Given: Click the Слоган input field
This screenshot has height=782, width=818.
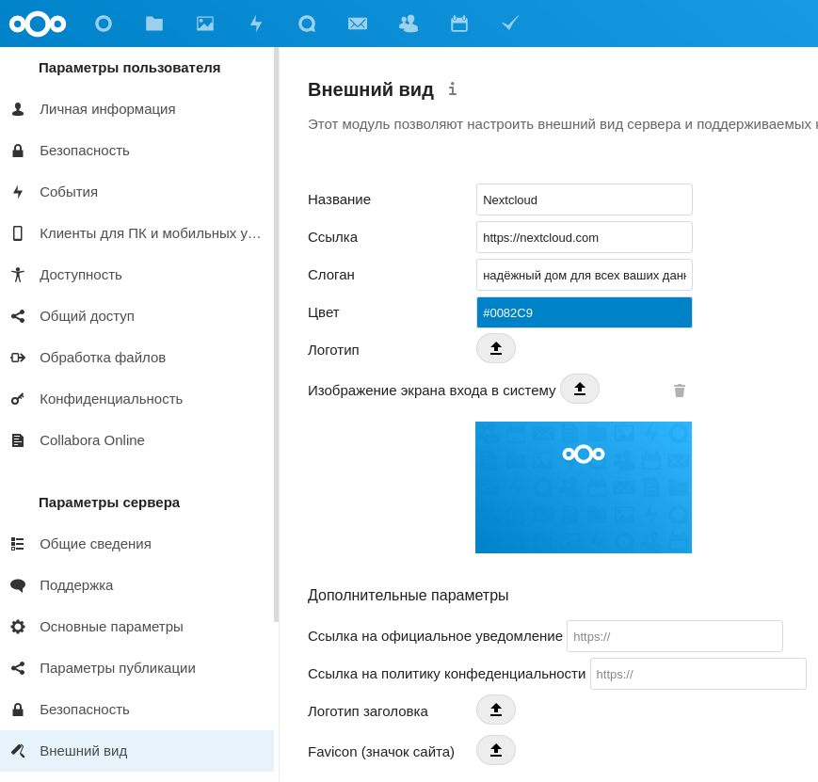Looking at the screenshot, I should 585,275.
